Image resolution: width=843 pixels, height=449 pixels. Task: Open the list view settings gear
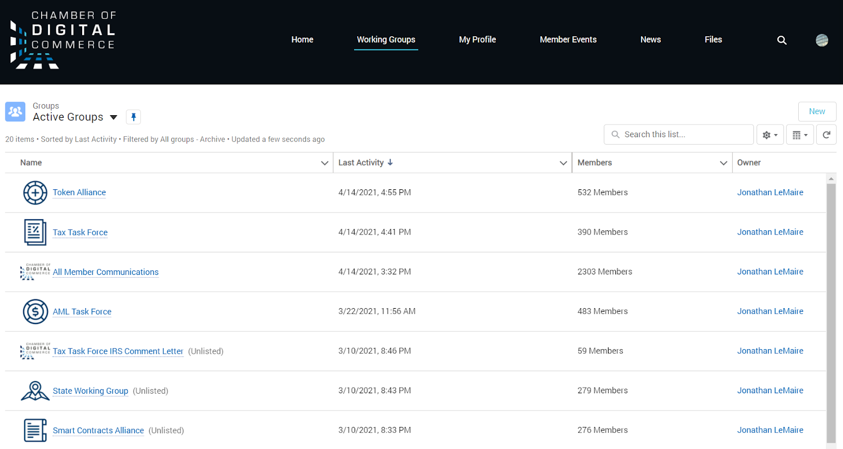(x=770, y=135)
